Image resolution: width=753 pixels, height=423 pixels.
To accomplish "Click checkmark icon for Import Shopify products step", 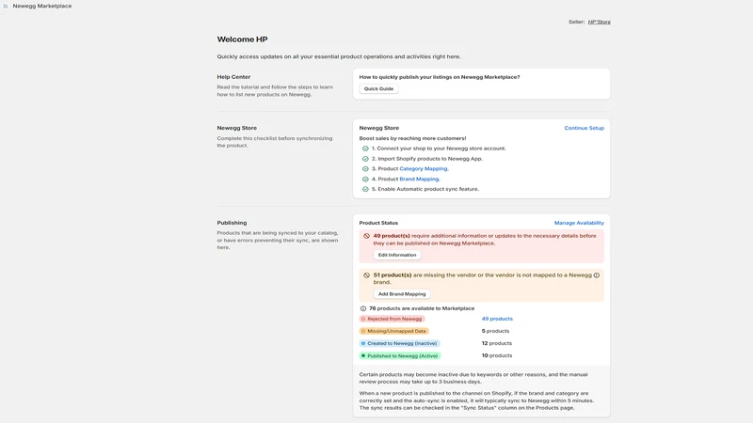I will point(365,159).
